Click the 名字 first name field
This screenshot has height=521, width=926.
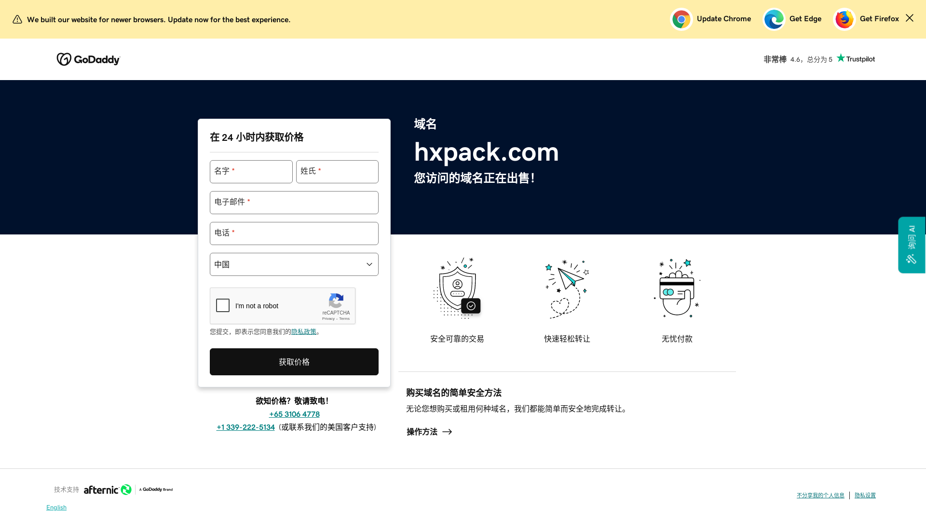251,172
